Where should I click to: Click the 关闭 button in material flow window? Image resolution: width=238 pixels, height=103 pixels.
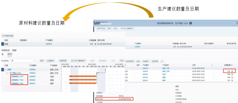[115, 28]
